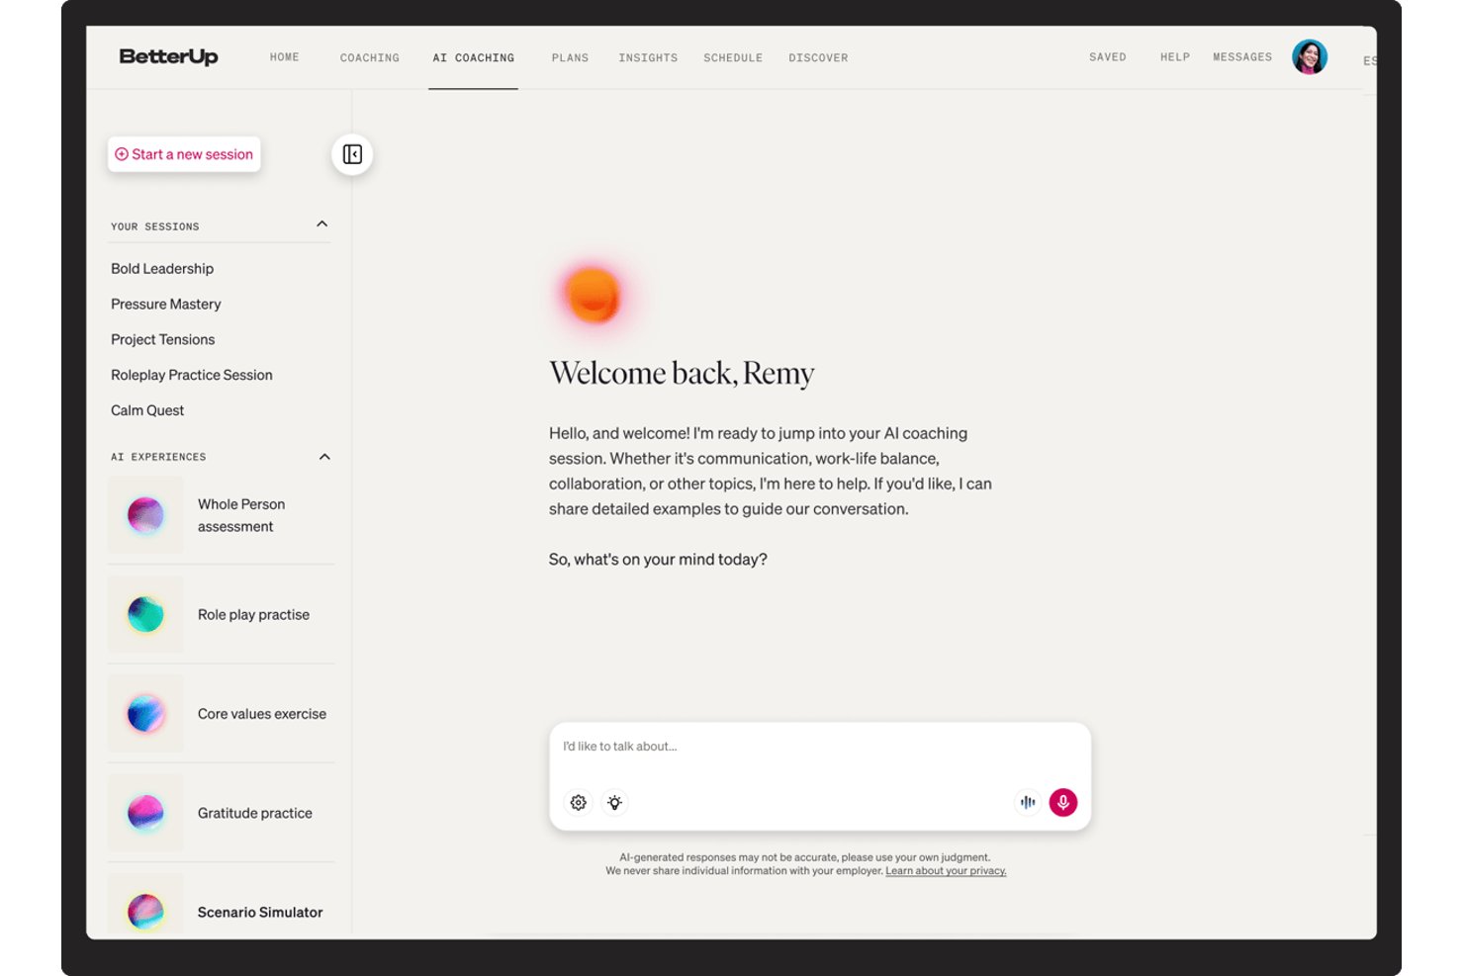Collapse the sidebar panel icon

pyautogui.click(x=352, y=154)
